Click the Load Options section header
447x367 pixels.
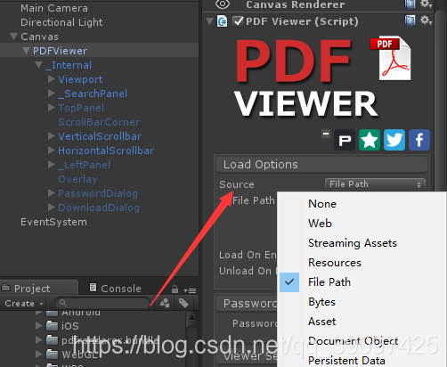point(321,164)
